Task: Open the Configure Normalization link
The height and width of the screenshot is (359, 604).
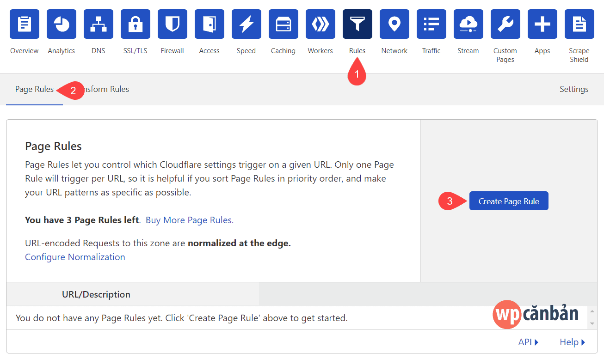Action: pyautogui.click(x=75, y=257)
